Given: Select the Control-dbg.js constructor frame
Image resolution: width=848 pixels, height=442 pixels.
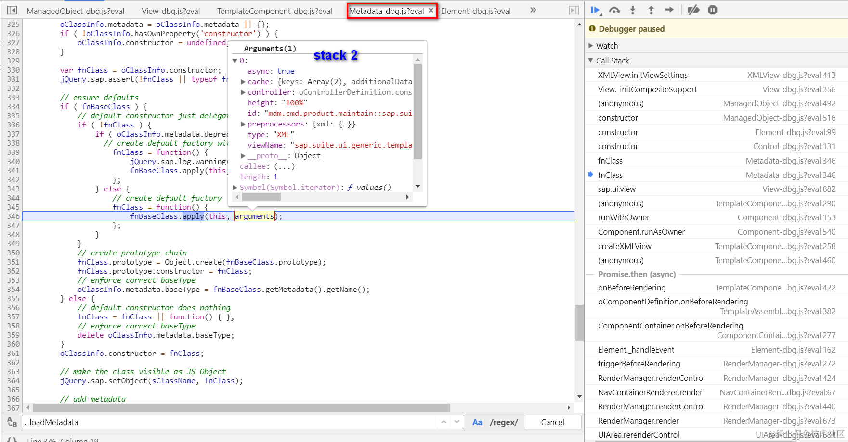Looking at the screenshot, I should (716, 146).
